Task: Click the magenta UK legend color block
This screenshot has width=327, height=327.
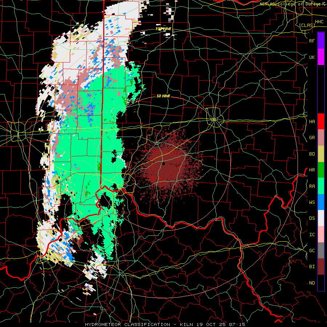Action: tap(321, 57)
